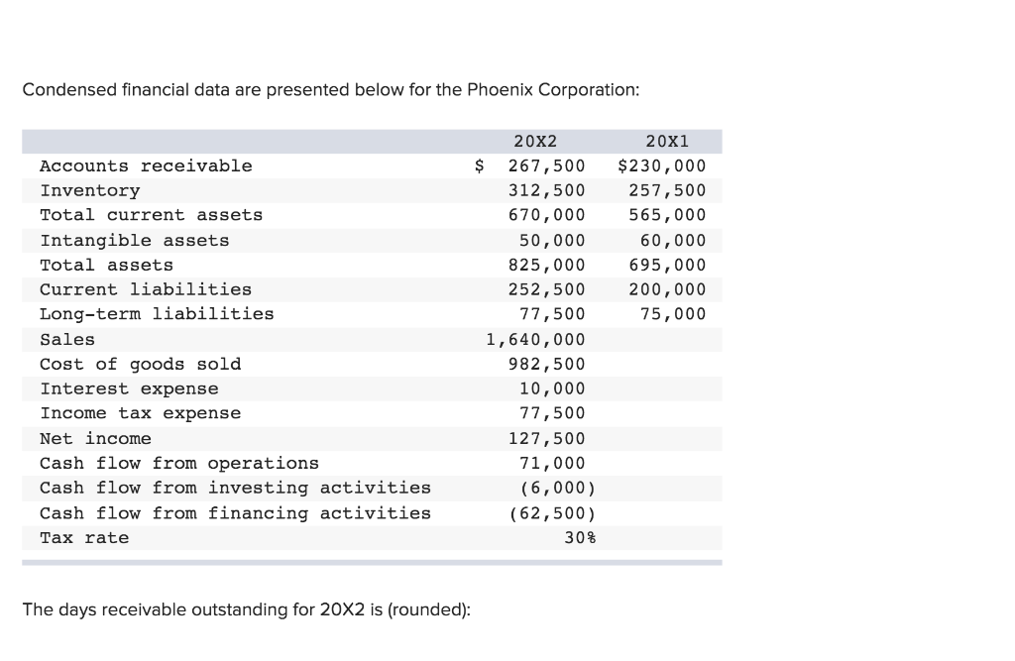
Task: Select the Inventory row label
Action: tap(89, 190)
